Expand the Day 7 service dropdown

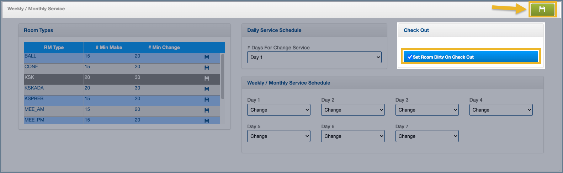click(427, 136)
